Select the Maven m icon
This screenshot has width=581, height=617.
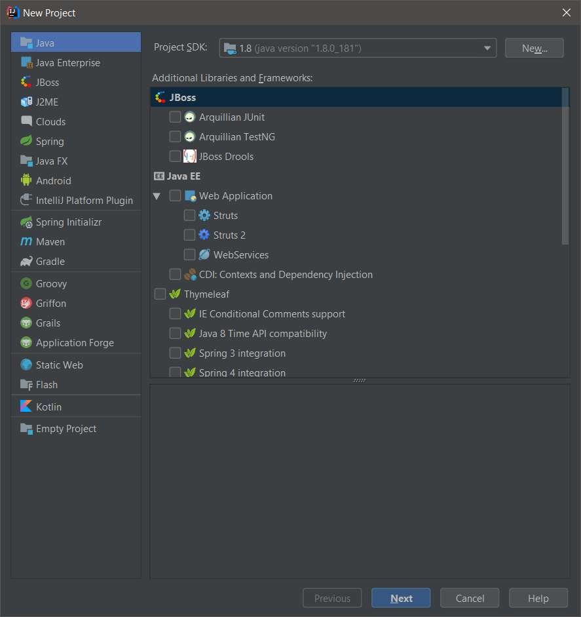(x=26, y=241)
